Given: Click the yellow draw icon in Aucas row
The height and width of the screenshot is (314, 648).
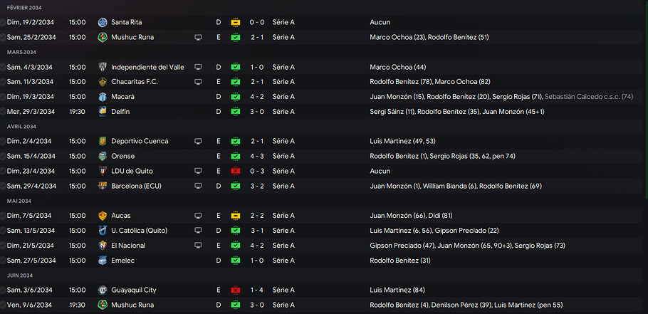Looking at the screenshot, I should (236, 216).
